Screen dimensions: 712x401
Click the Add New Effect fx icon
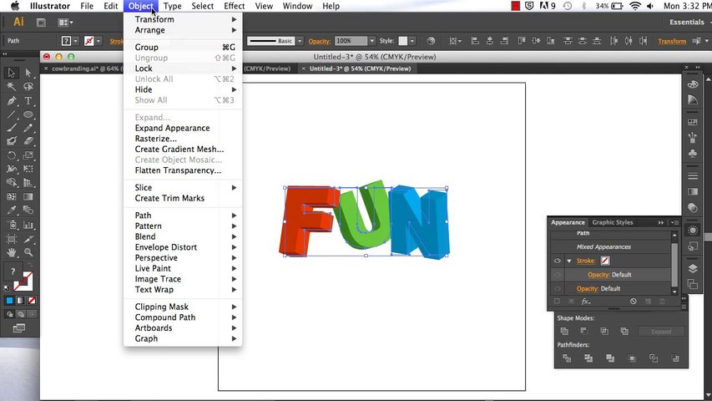click(x=586, y=302)
